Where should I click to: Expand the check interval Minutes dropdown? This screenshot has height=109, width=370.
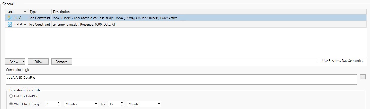click(81, 104)
